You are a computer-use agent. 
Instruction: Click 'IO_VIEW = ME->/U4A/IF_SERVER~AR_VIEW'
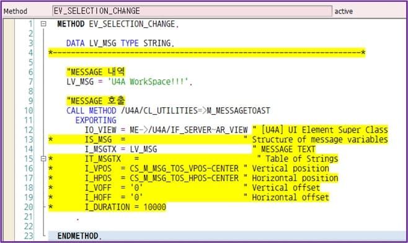pyautogui.click(x=166, y=130)
